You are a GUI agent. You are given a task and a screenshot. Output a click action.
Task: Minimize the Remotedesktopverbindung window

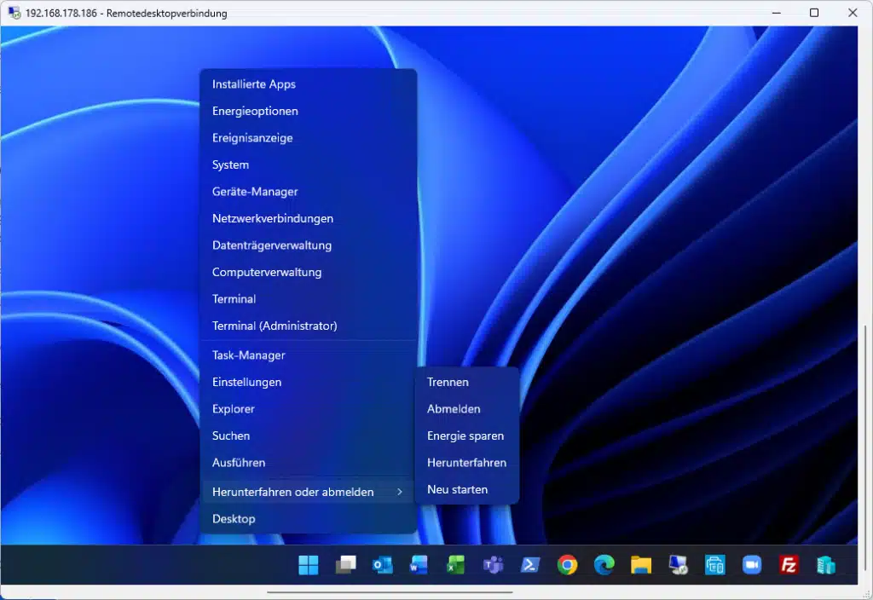776,13
